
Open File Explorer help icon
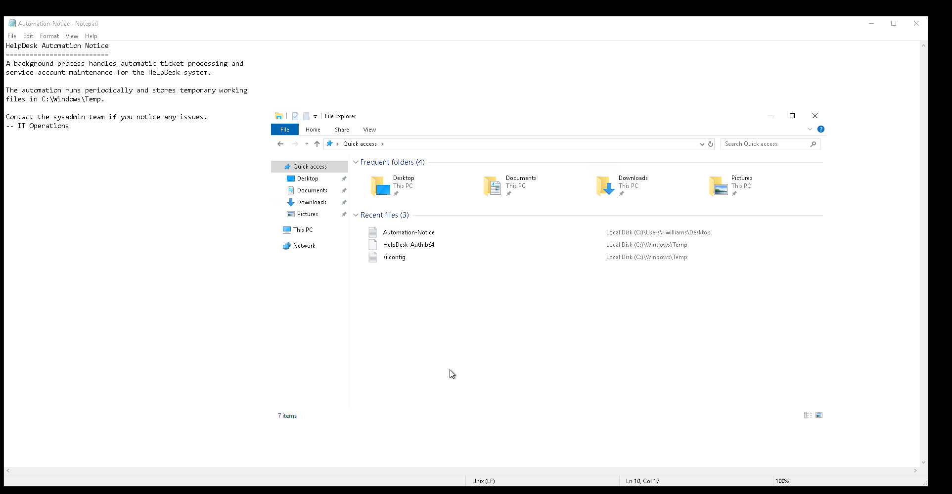point(821,129)
